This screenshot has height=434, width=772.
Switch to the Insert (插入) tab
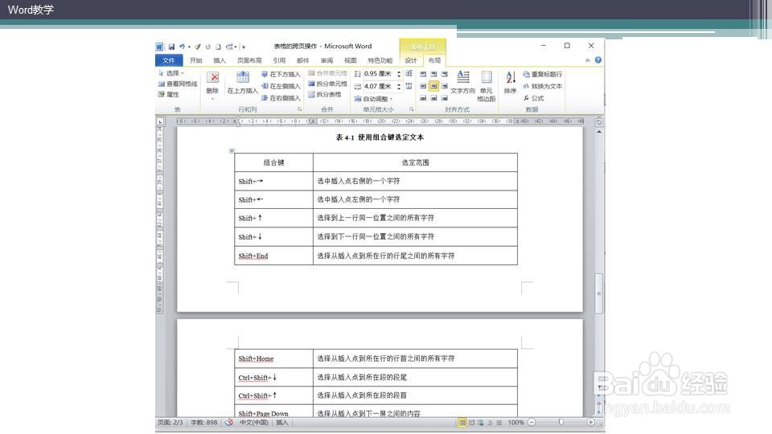(220, 60)
